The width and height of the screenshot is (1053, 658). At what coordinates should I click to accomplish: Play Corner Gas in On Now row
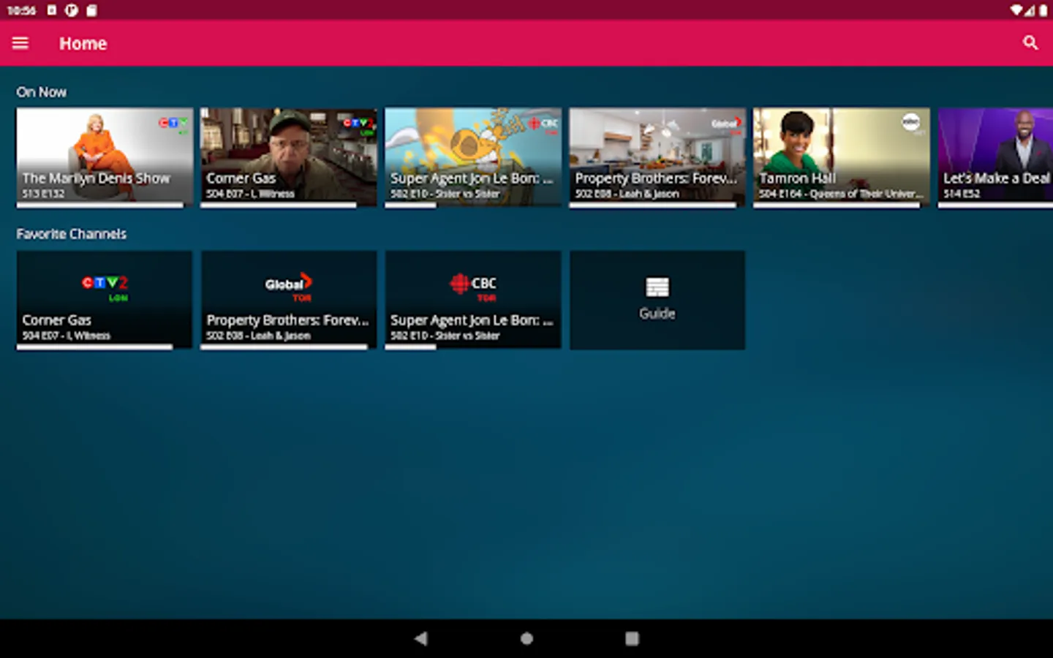(289, 157)
